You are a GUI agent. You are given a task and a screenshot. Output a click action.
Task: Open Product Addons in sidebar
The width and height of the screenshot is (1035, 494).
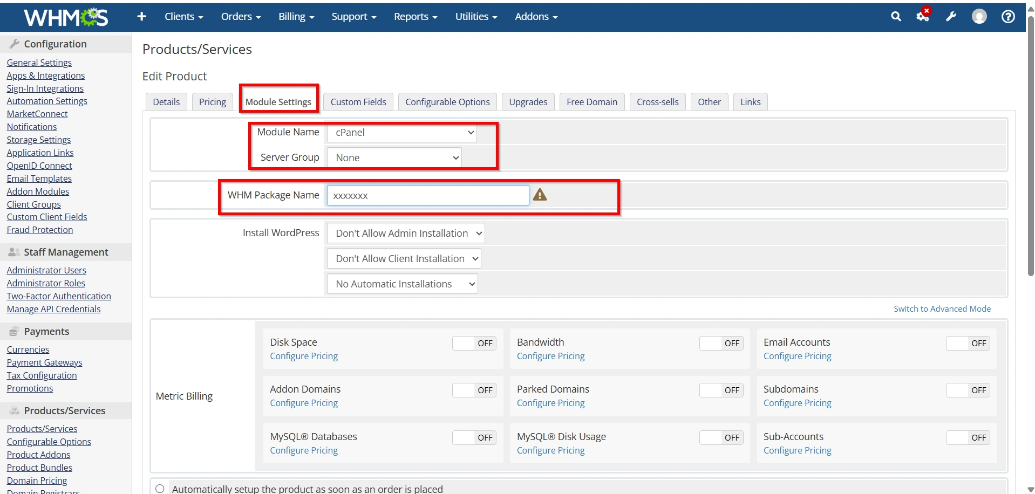coord(39,455)
